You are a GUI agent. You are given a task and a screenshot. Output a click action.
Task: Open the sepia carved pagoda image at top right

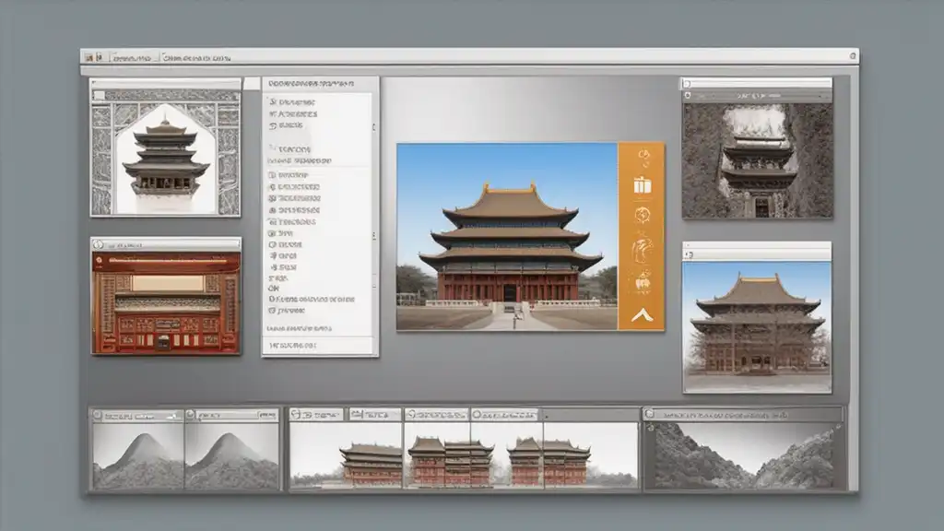tap(757, 160)
